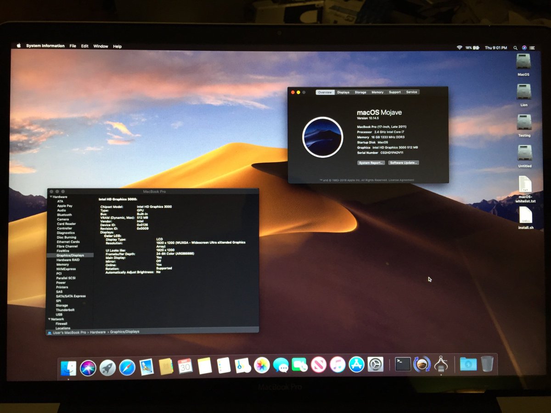Open Reminders list icon in Dock
Viewport: 551px width, 413px height.
(224, 366)
